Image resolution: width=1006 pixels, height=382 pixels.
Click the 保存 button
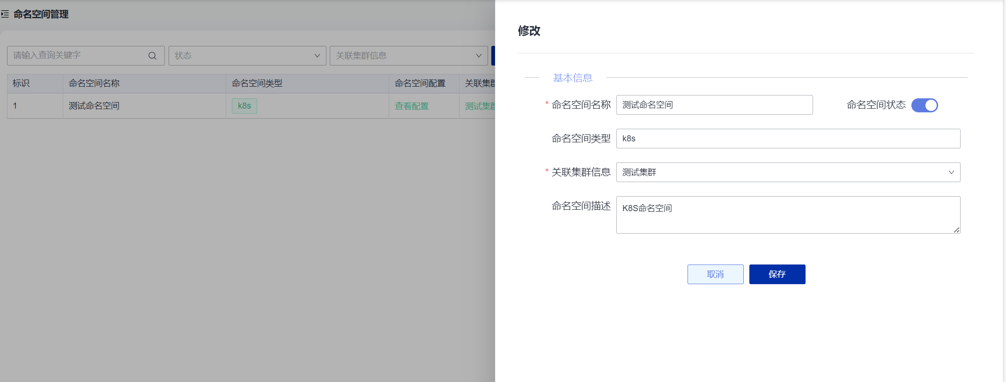coord(777,274)
